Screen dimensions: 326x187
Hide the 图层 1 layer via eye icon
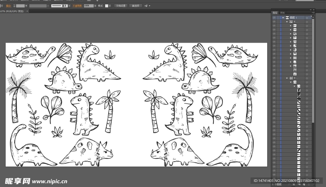274,18
